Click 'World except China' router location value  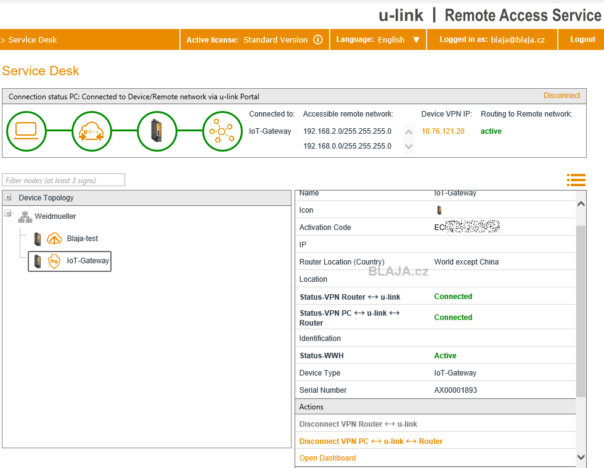pos(466,262)
